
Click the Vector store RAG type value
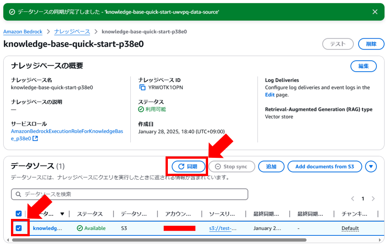279,117
